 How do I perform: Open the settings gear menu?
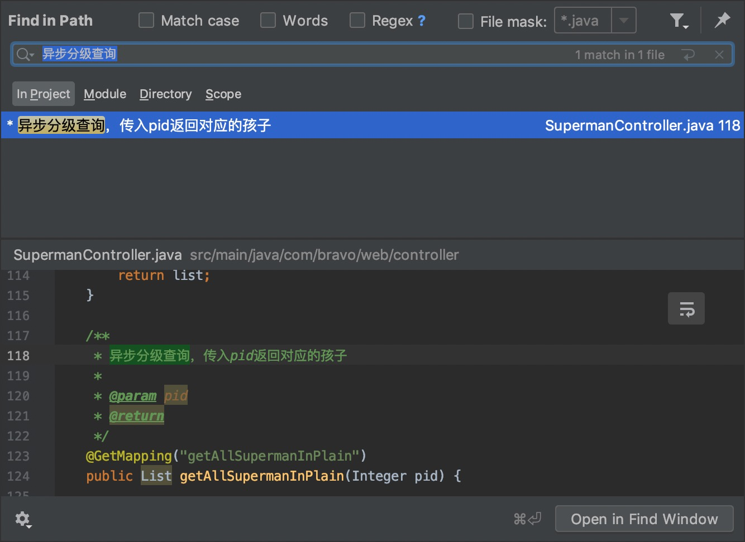(x=23, y=519)
